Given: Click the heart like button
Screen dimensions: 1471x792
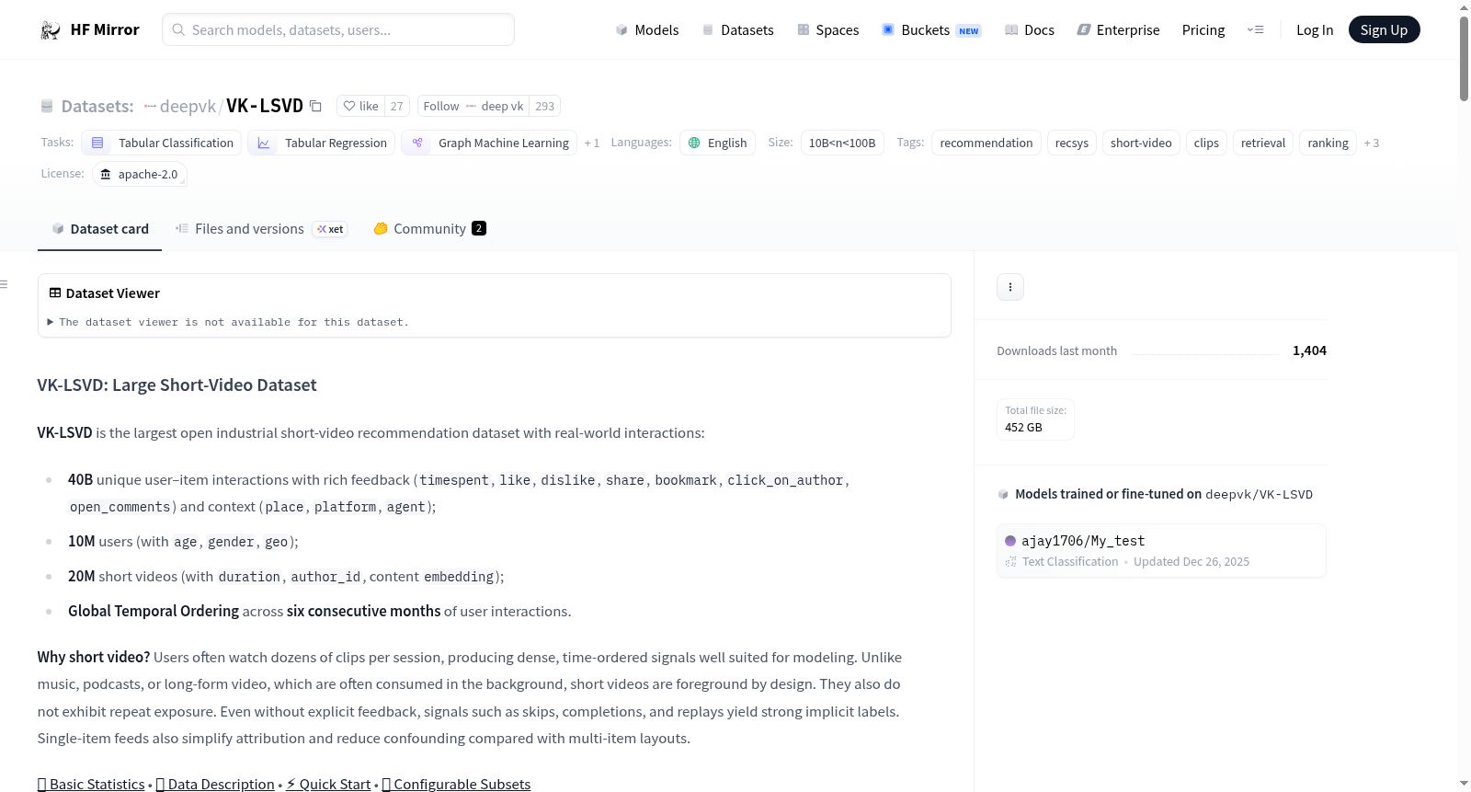Looking at the screenshot, I should coord(360,106).
